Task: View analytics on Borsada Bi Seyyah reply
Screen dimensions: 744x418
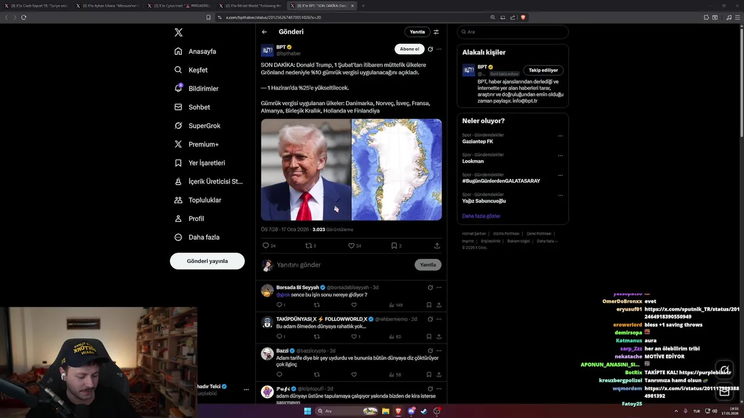Action: click(395, 305)
